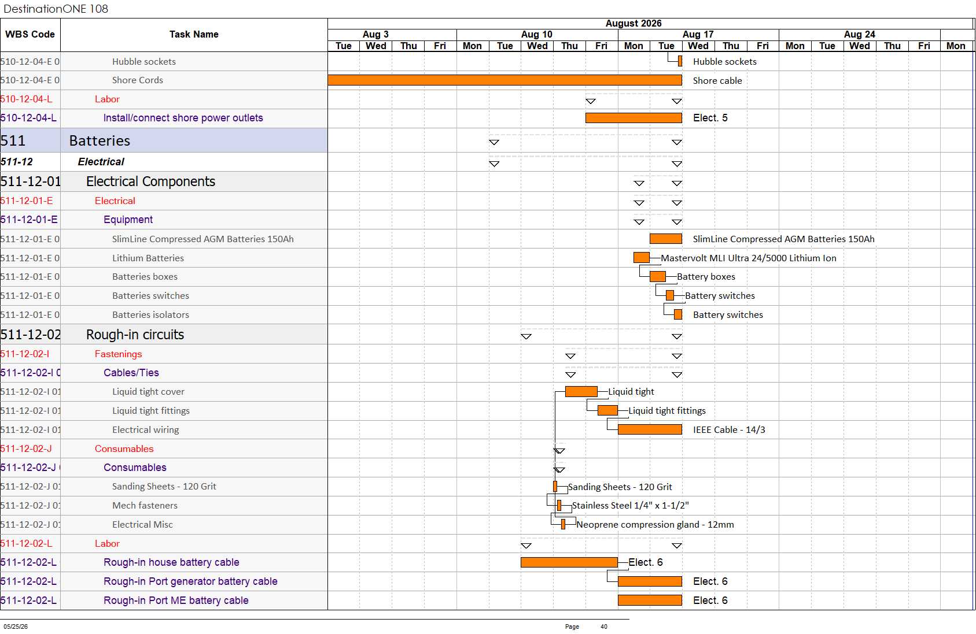Select the Rough-in circuits summary row
The height and width of the screenshot is (634, 976).
pos(164,335)
